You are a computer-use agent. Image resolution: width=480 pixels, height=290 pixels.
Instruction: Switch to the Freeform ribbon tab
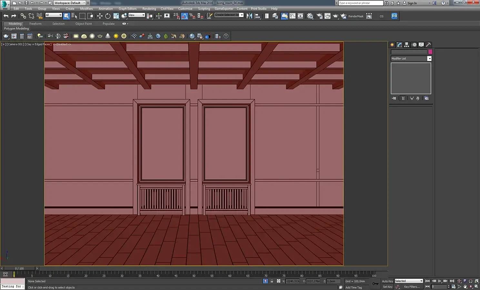tap(35, 24)
